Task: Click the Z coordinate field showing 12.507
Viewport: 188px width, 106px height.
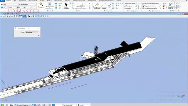Action: [85, 105]
